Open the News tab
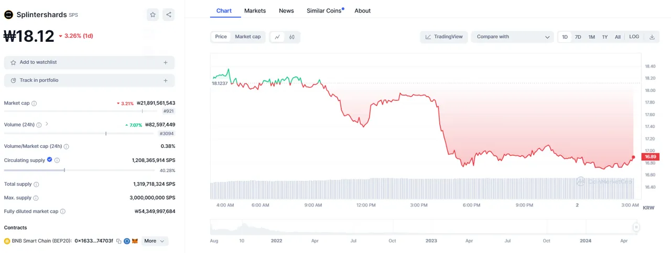 [x=286, y=10]
